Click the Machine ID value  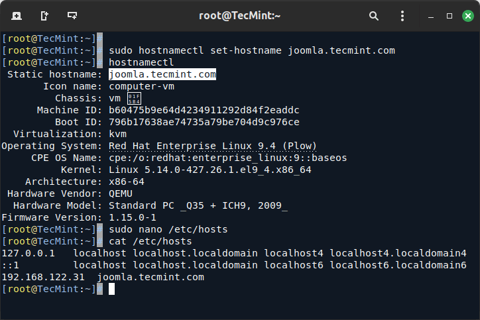(204, 110)
